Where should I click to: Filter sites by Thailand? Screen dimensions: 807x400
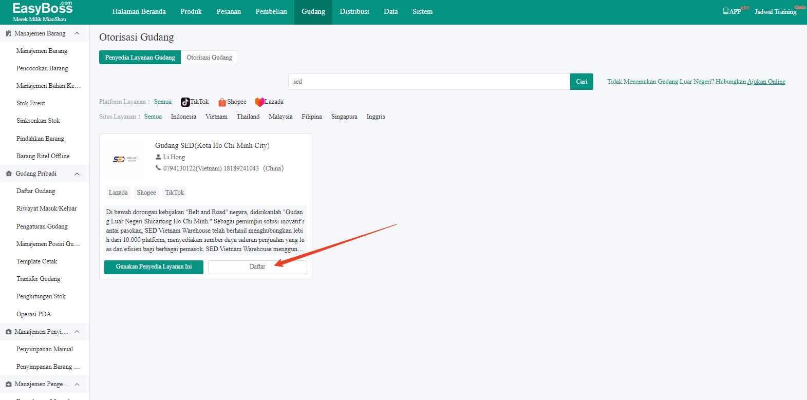pos(248,117)
